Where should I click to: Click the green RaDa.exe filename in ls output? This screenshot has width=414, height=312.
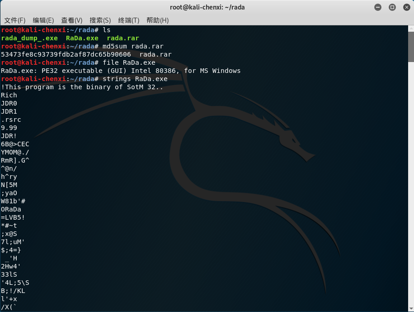pos(82,38)
